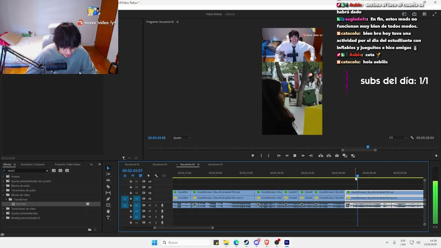Open the 1/2 playback resolution dropdown
The width and height of the screenshot is (441, 248).
(398, 138)
